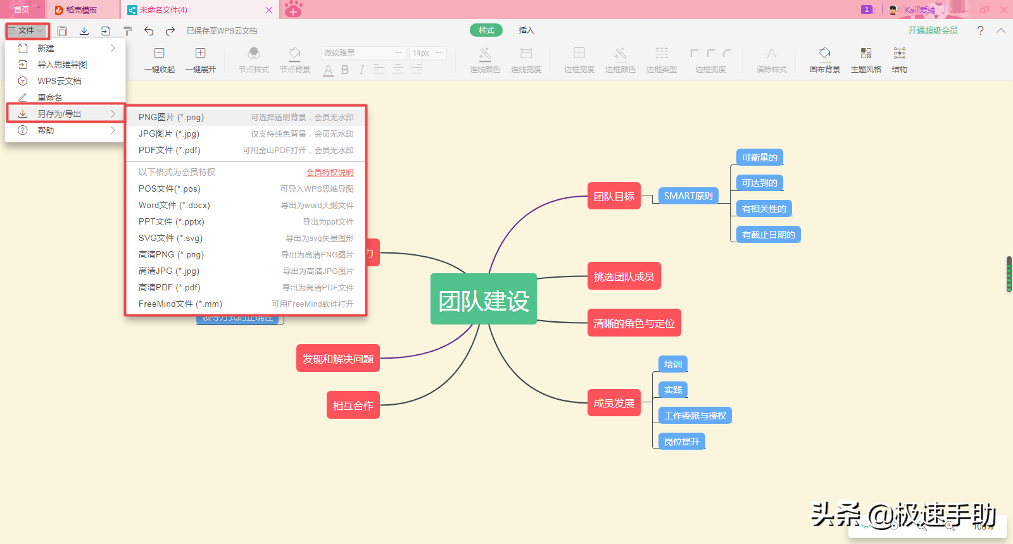
Task: Select the central node 团队建设
Action: [x=484, y=299]
